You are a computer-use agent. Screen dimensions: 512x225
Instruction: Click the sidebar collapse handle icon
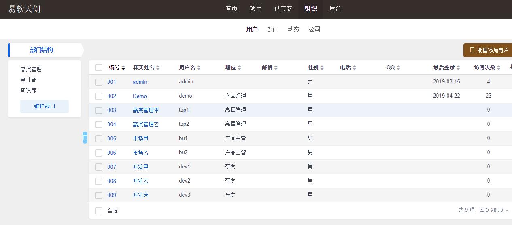[x=85, y=138]
